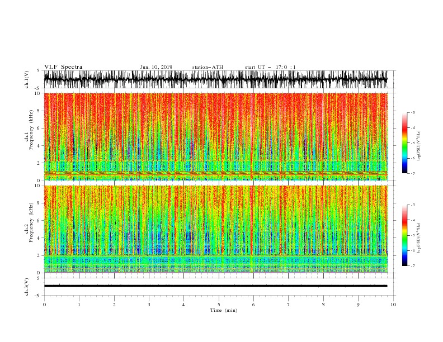Click the '8' kHz tick on ch.1 frequency axis
443x342 pixels.
[x=39, y=111]
